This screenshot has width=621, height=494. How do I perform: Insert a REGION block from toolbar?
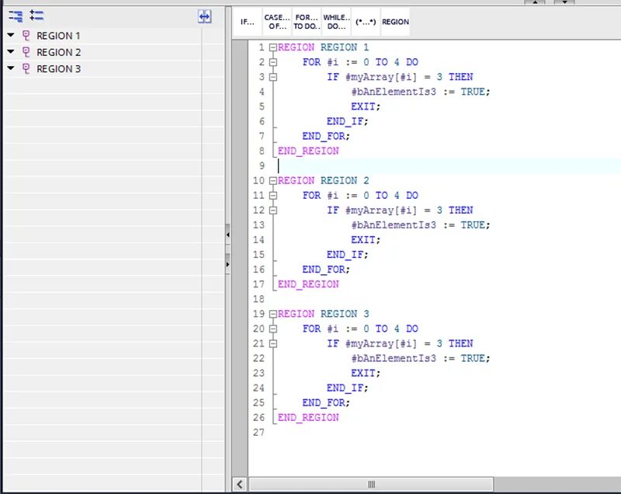pos(395,22)
